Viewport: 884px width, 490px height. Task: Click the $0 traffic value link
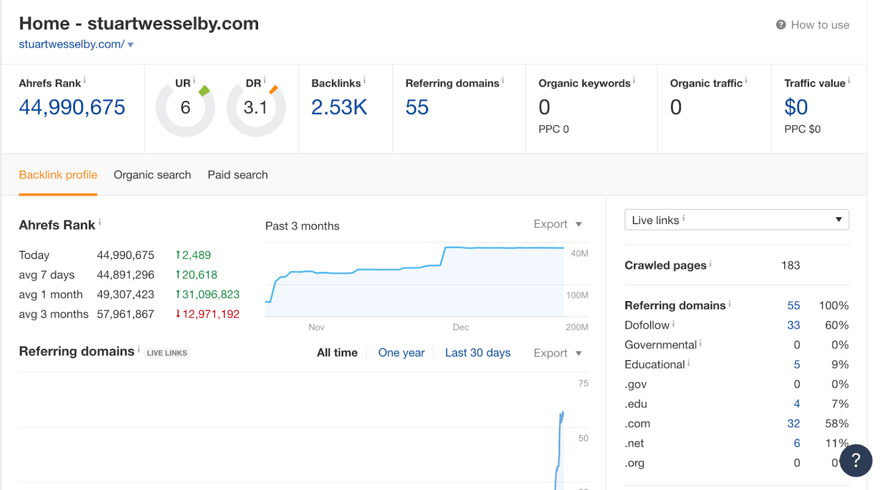(x=796, y=107)
